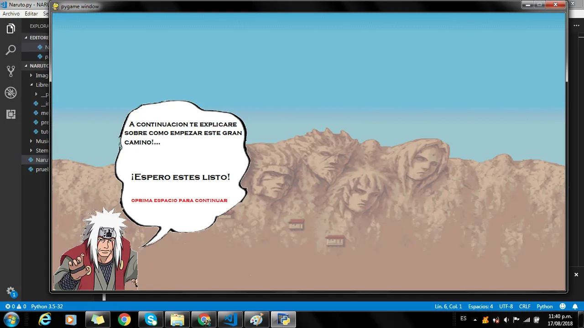Viewport: 584px width, 328px height.
Task: Close the VS Code panel with X
Action: 576,275
